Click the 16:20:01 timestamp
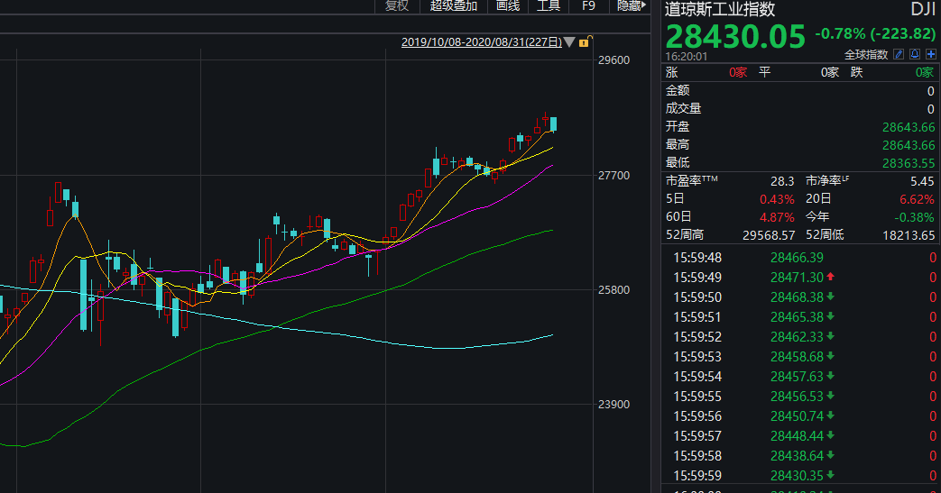The width and height of the screenshot is (941, 493). point(686,57)
